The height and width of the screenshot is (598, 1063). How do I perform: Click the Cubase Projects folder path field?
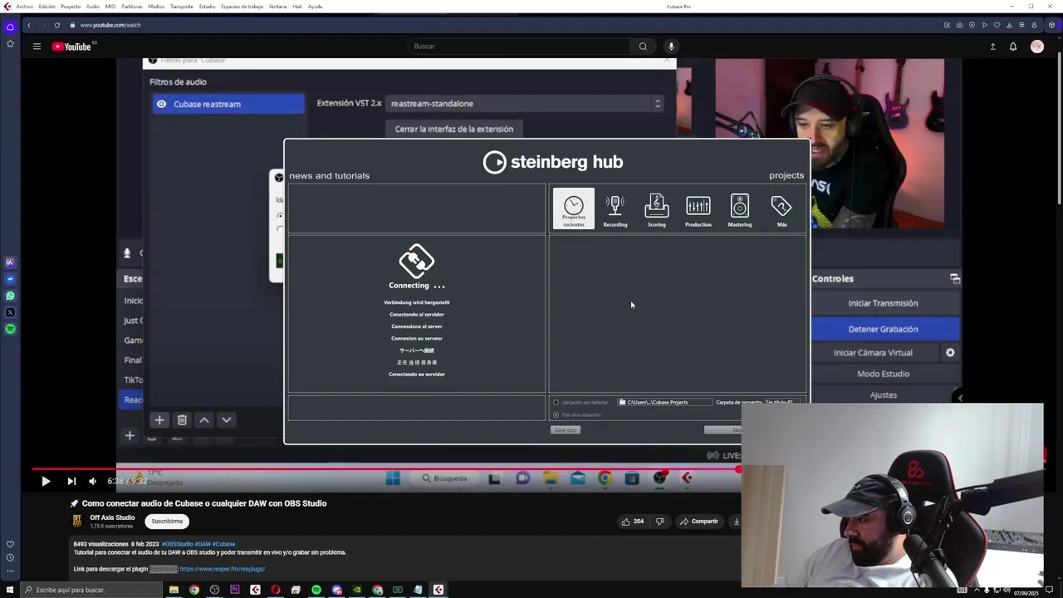pyautogui.click(x=664, y=402)
